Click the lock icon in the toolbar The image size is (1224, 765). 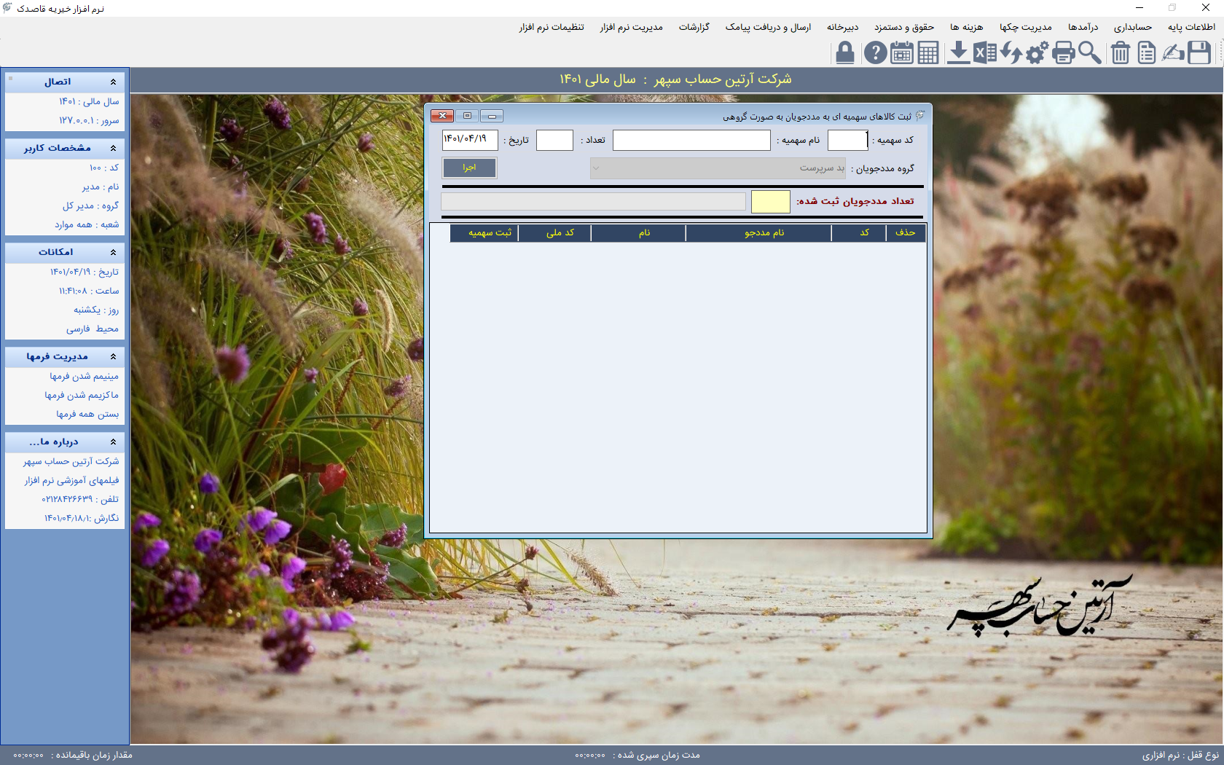(844, 52)
